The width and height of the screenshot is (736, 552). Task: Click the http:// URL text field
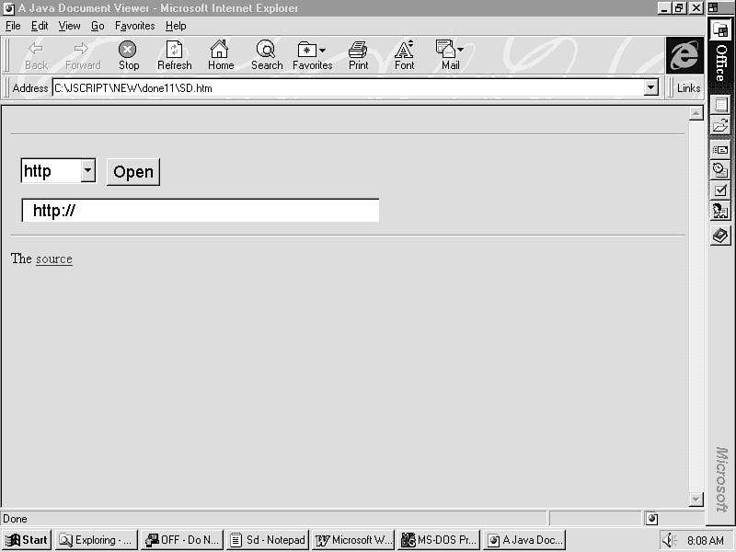201,211
